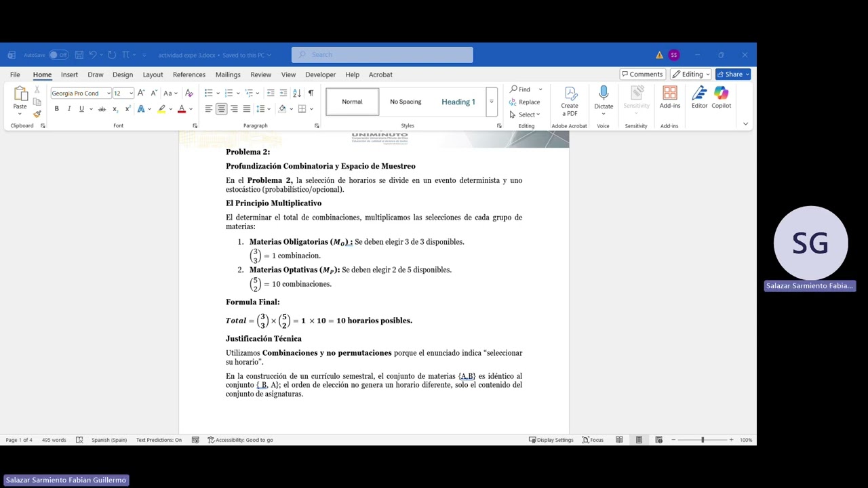Switch to Web Layout view

coord(658,440)
